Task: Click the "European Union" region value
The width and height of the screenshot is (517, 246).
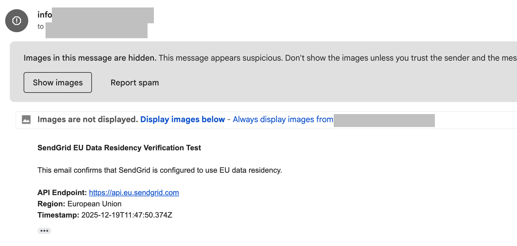Action: (94, 204)
